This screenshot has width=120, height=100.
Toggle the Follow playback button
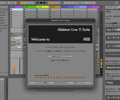(x=21, y=3)
